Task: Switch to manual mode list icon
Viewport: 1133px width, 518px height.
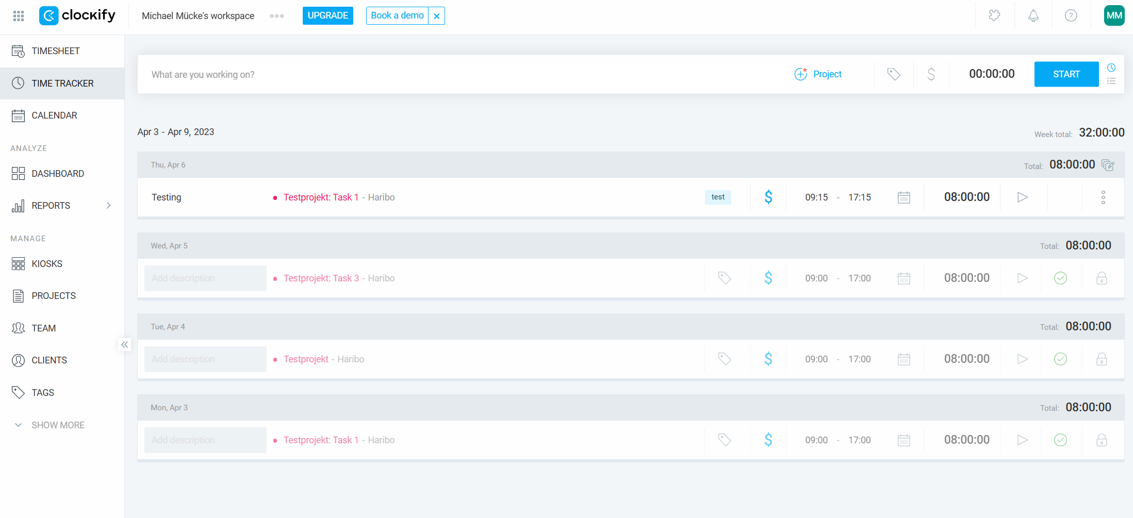Action: (1111, 81)
